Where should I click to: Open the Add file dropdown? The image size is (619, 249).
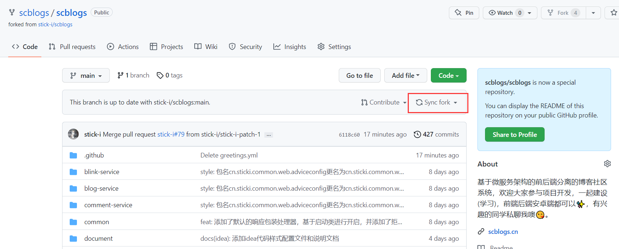[406, 75]
